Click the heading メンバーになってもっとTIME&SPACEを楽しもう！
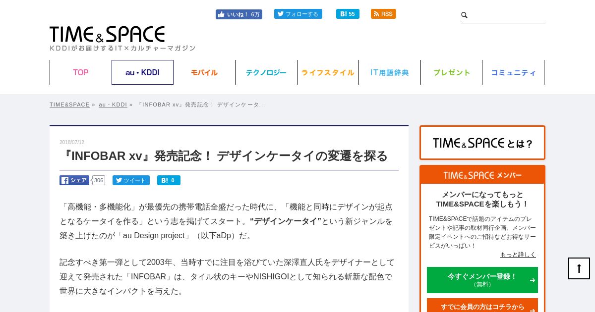 click(x=482, y=199)
